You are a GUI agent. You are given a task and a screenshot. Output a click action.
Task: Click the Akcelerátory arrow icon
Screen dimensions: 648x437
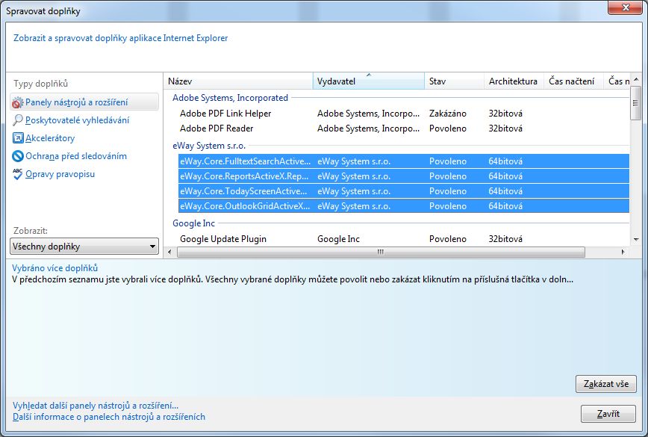click(x=18, y=138)
